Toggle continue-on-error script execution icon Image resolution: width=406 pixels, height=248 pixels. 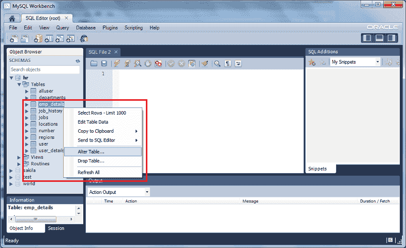[x=158, y=64]
